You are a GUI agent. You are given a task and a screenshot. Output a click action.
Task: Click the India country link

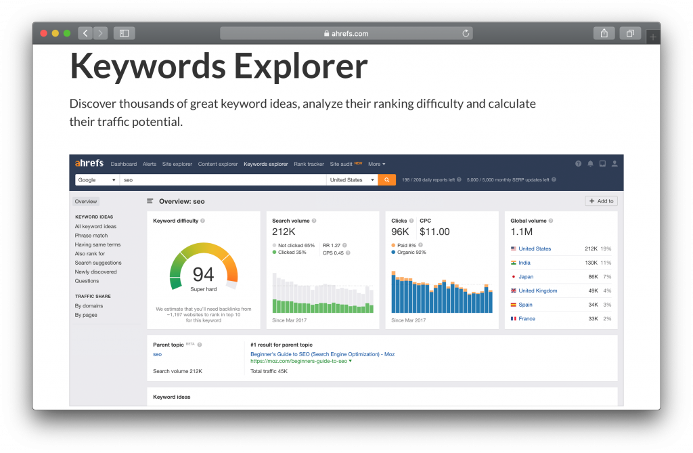pyautogui.click(x=524, y=263)
